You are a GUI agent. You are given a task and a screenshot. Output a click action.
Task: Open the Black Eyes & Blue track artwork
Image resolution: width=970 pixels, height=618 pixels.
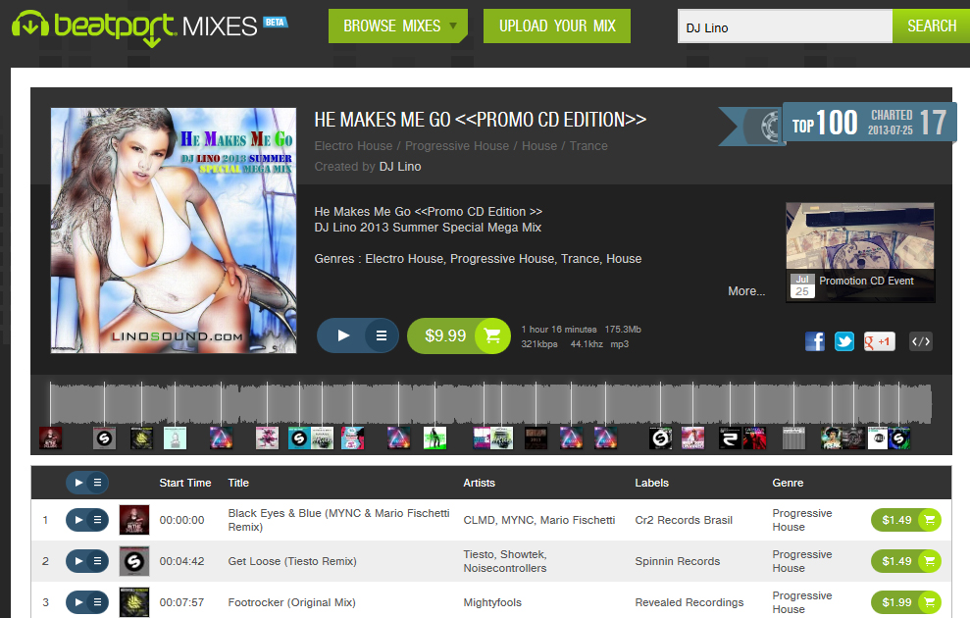click(134, 520)
